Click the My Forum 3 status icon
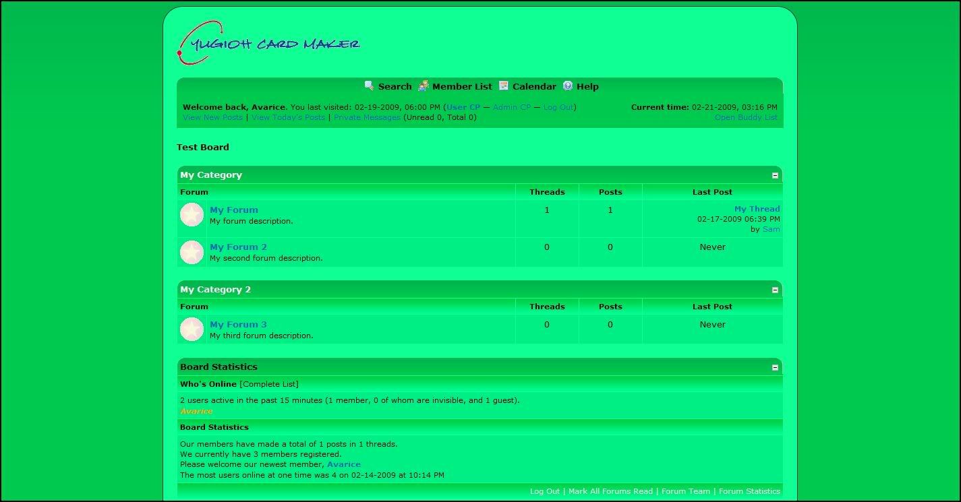 (x=192, y=330)
